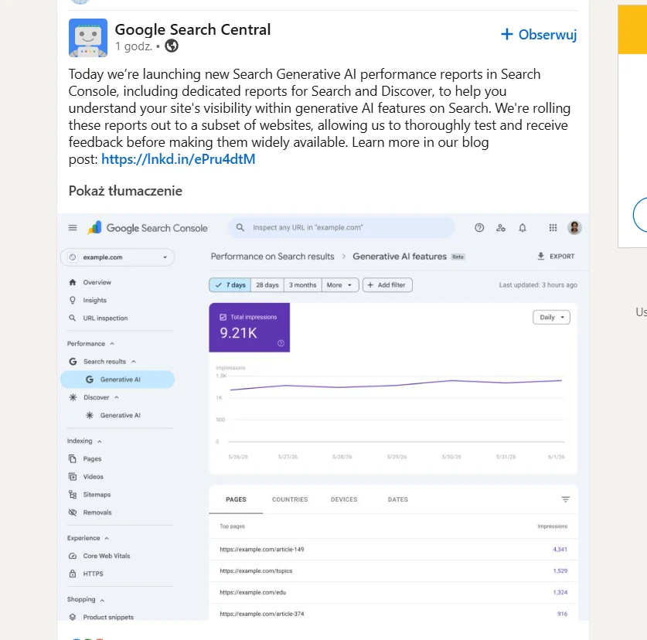Open the HTTPS report

pos(93,574)
